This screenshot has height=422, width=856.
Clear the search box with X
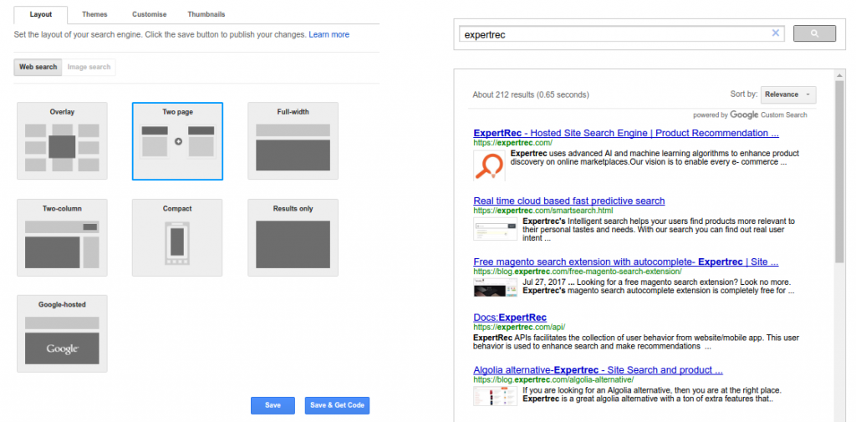click(775, 33)
